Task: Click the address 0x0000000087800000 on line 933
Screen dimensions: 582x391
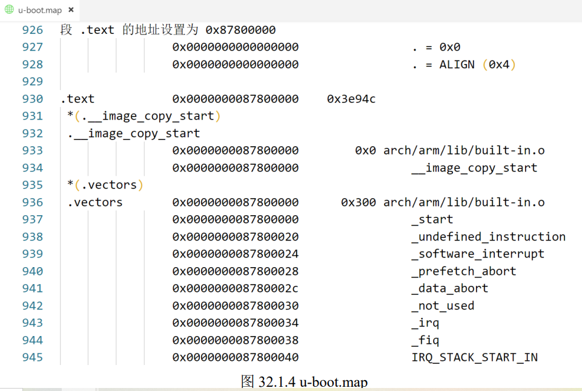Action: 233,150
